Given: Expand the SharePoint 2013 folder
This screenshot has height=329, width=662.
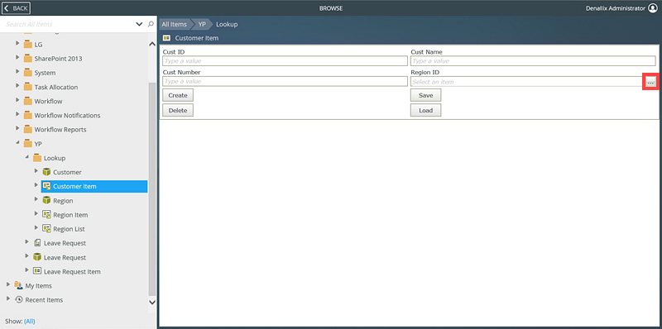Looking at the screenshot, I should (17, 58).
